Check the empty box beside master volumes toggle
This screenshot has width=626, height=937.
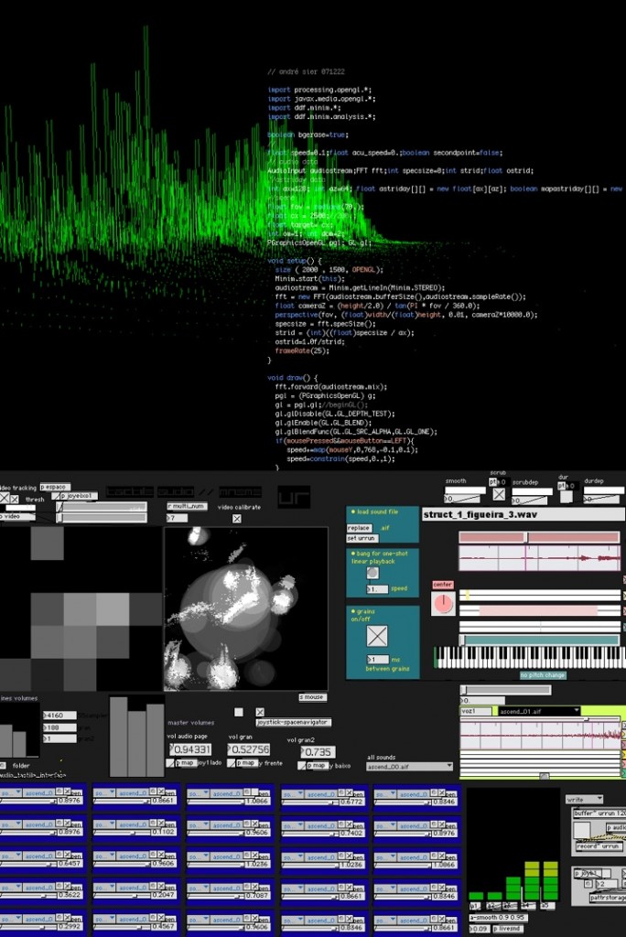(239, 712)
